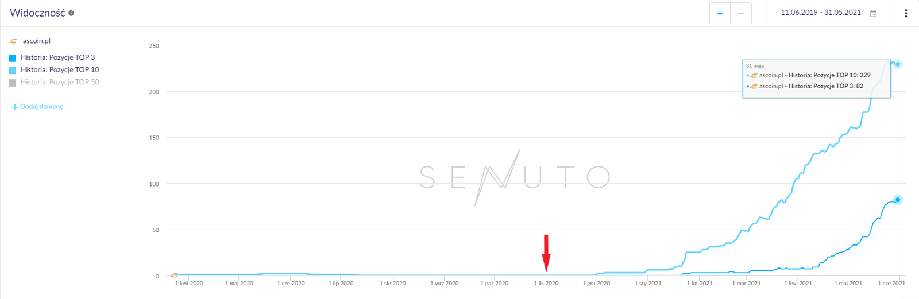Image resolution: width=919 pixels, height=299 pixels.
Task: Click the TOP 3 endpoint dot on chart
Action: 898,200
